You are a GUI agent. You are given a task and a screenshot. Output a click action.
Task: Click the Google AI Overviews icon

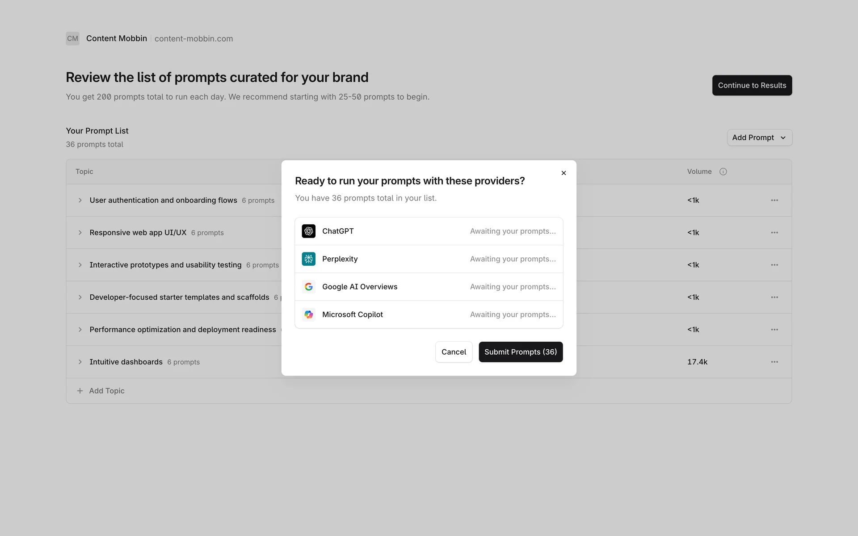(308, 287)
